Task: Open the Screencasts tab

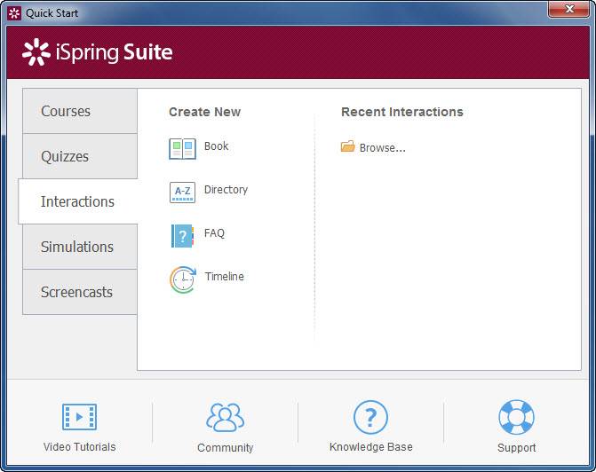Action: [80, 292]
